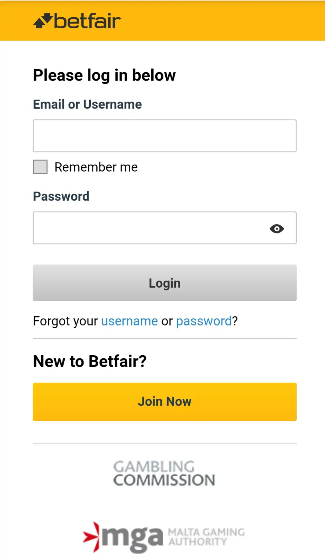The height and width of the screenshot is (558, 325).
Task: Toggle the password visibility eye icon off
Action: (277, 228)
